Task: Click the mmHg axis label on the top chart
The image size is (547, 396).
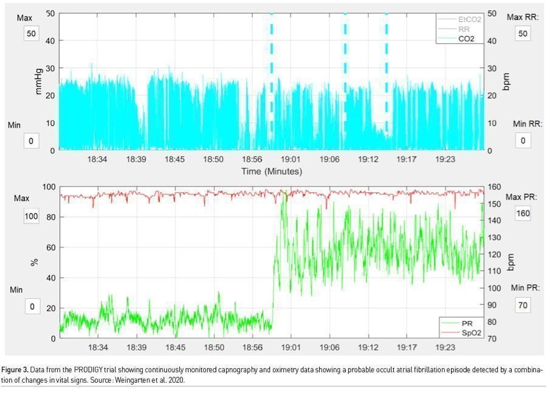Action: coord(38,82)
